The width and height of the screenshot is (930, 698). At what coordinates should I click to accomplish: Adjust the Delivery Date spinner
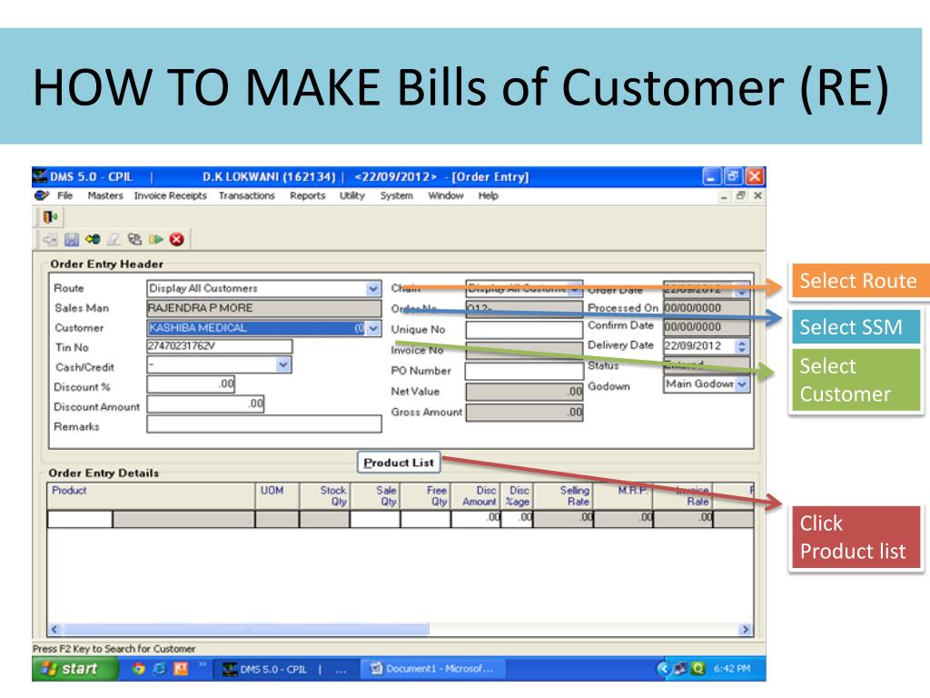(x=742, y=346)
